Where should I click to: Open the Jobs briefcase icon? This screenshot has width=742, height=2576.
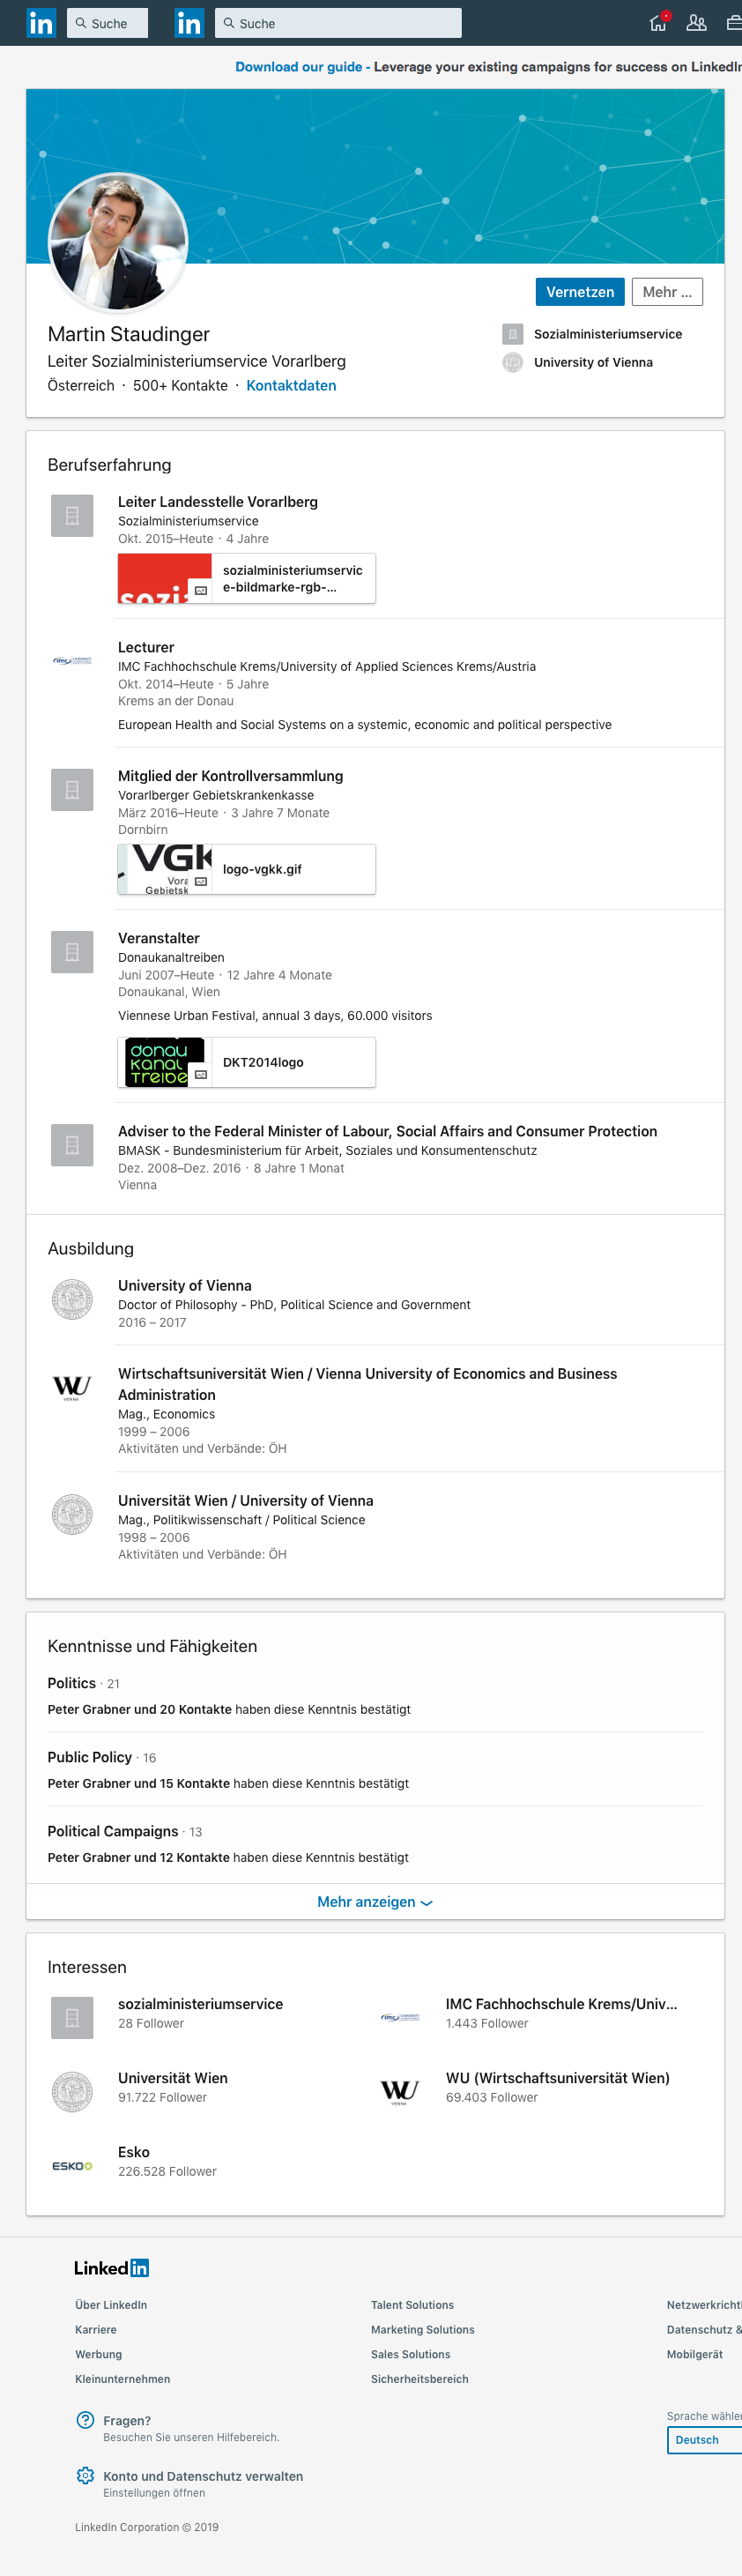click(x=734, y=23)
